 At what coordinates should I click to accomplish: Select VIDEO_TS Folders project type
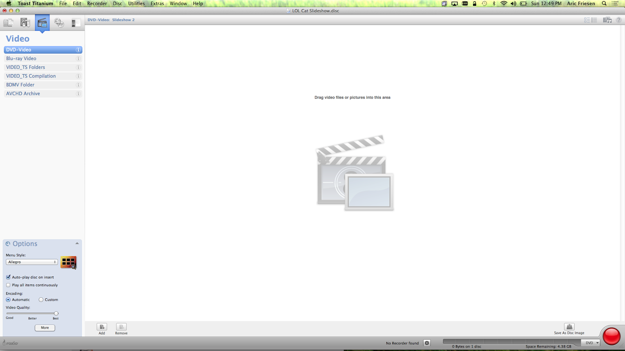tap(43, 67)
